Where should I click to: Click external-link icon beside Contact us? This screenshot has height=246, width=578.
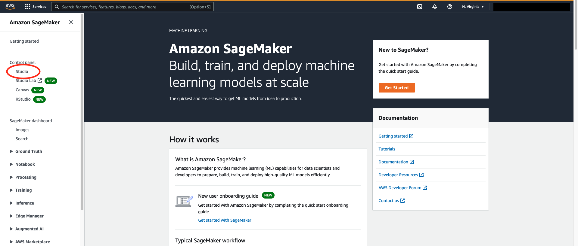(x=403, y=201)
